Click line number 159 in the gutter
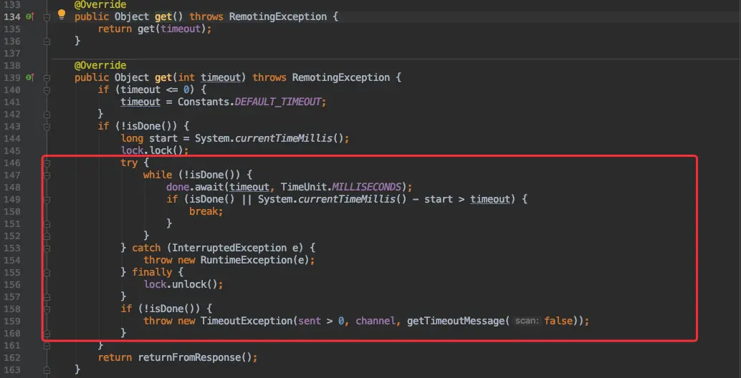Viewport: 741px width, 378px height. coord(11,321)
